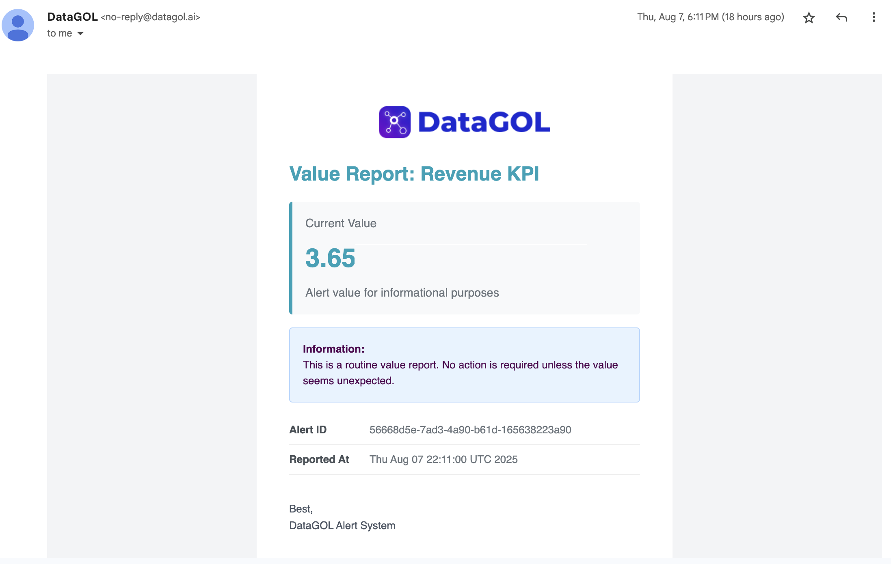Click 'Alert value for informational purposes' text
Screen dimensions: 891x564
click(x=402, y=293)
